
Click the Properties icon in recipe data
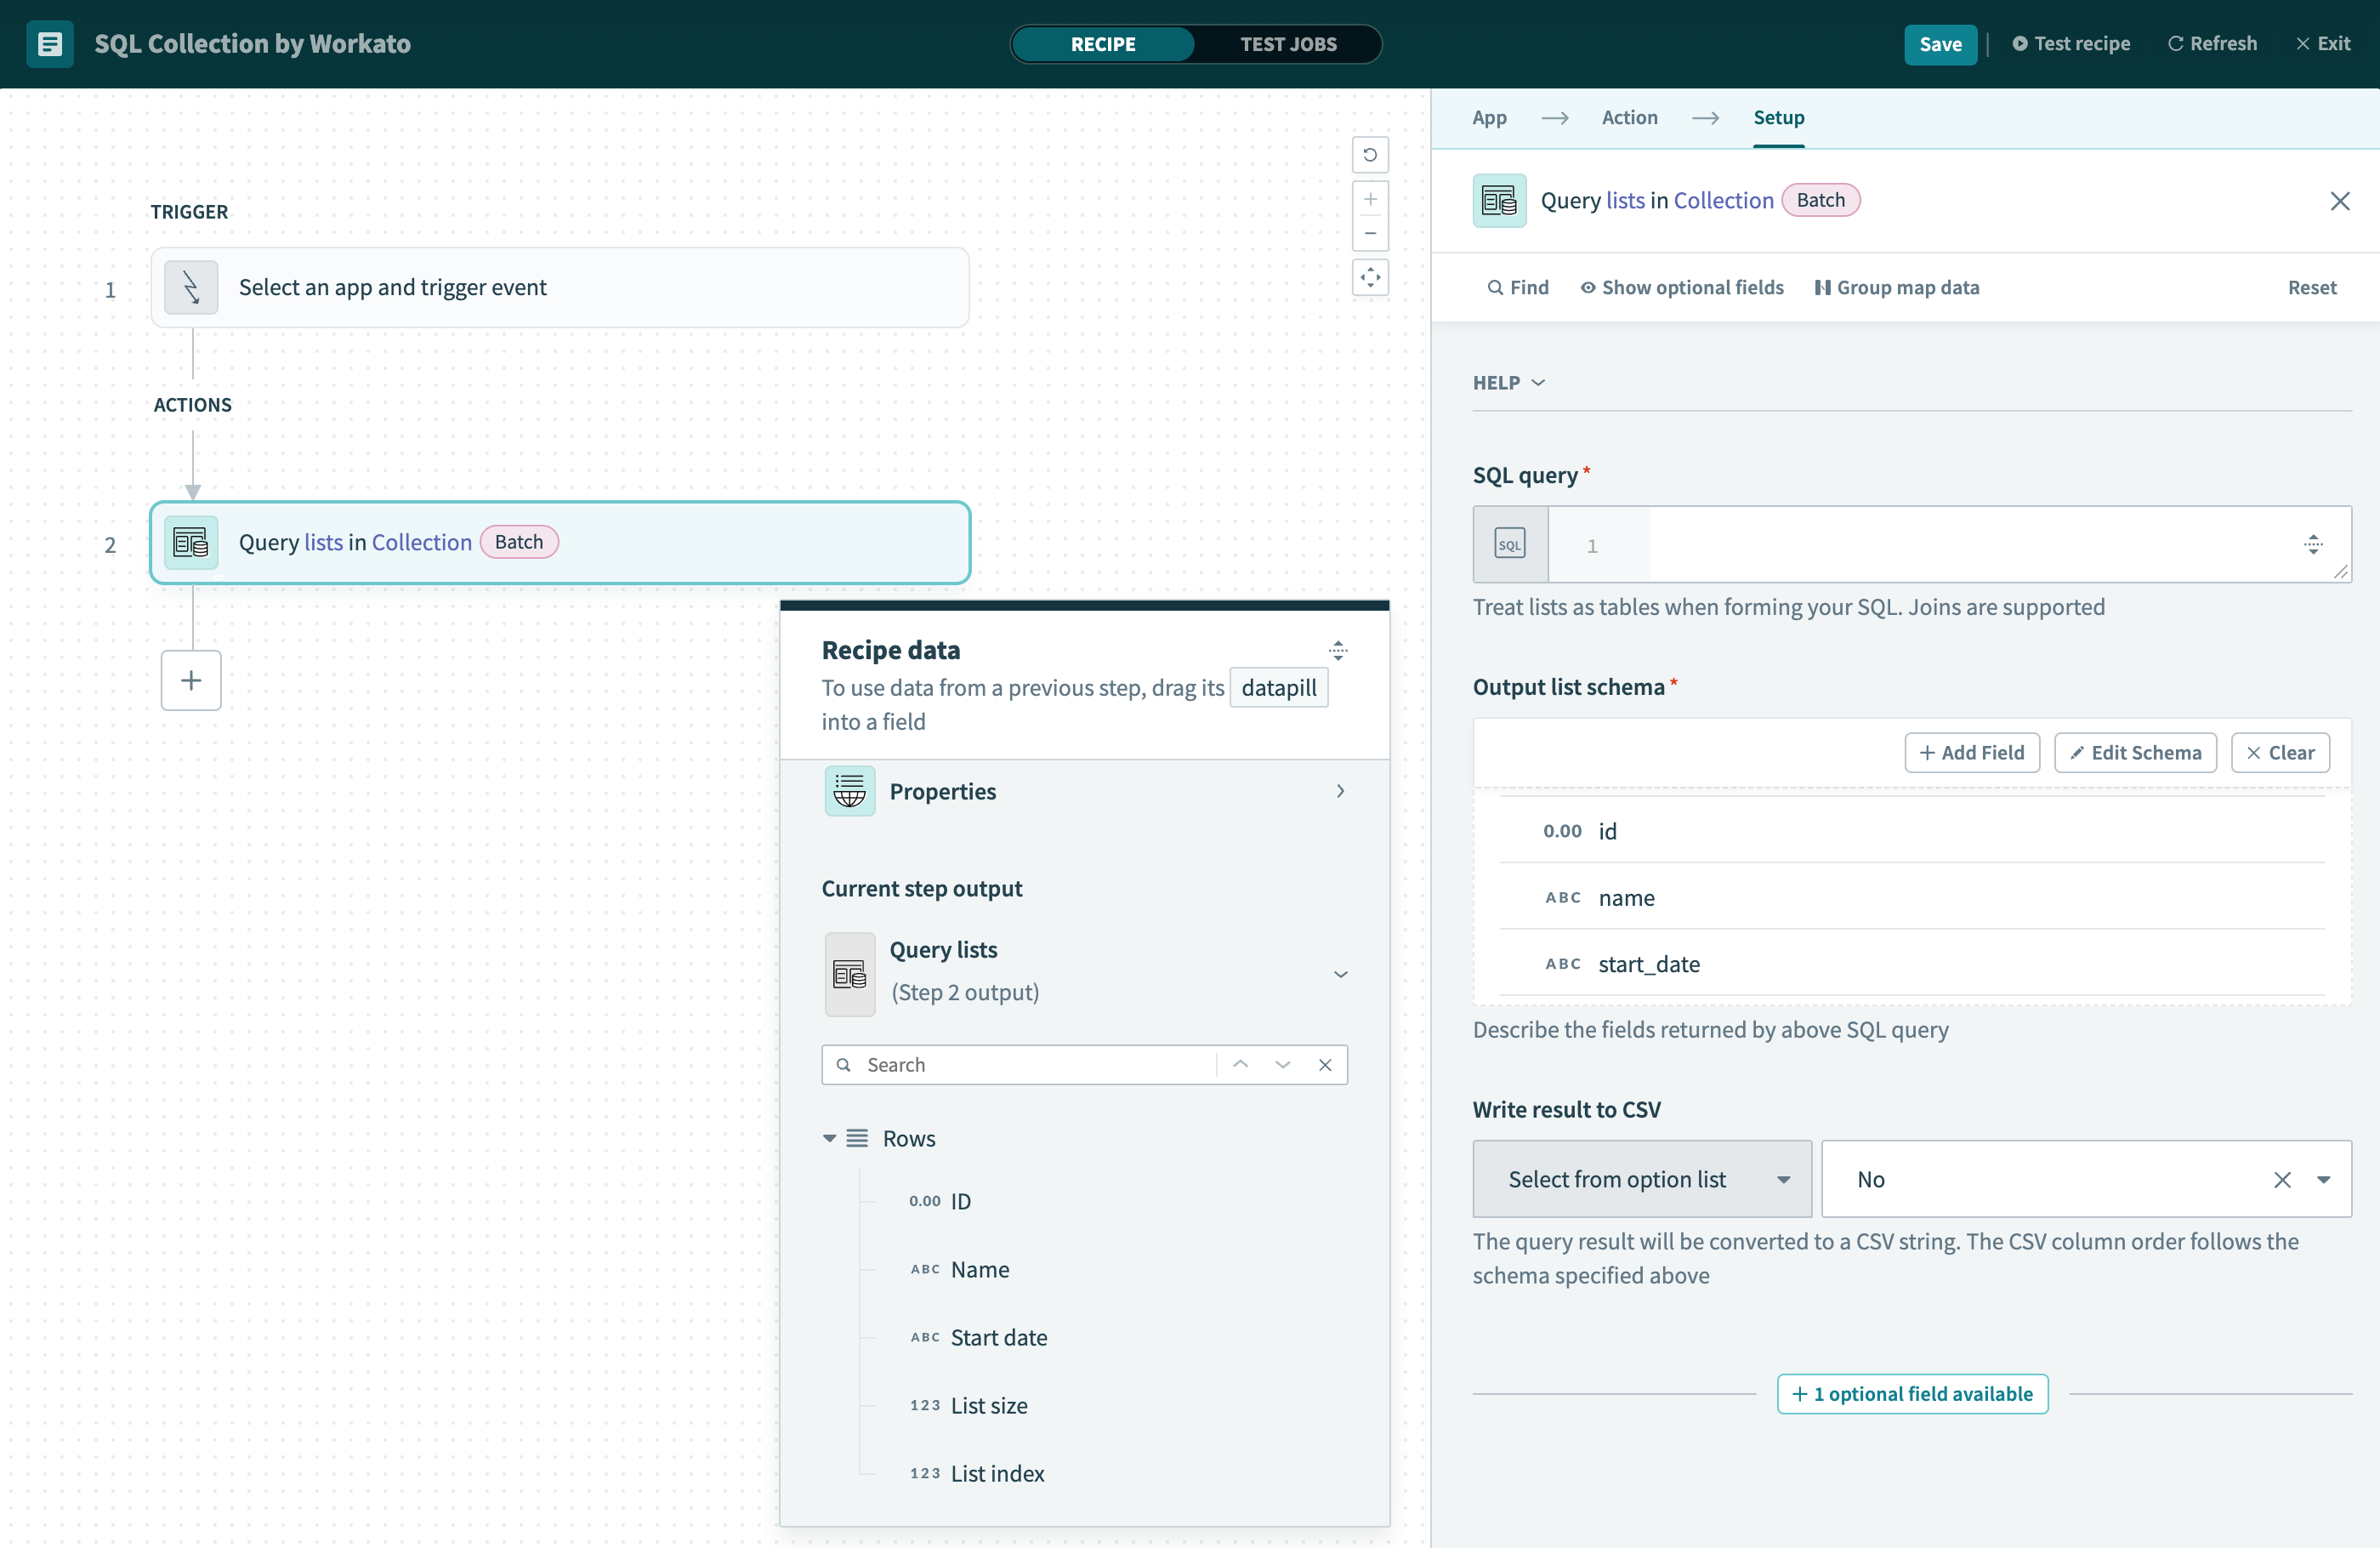849,791
